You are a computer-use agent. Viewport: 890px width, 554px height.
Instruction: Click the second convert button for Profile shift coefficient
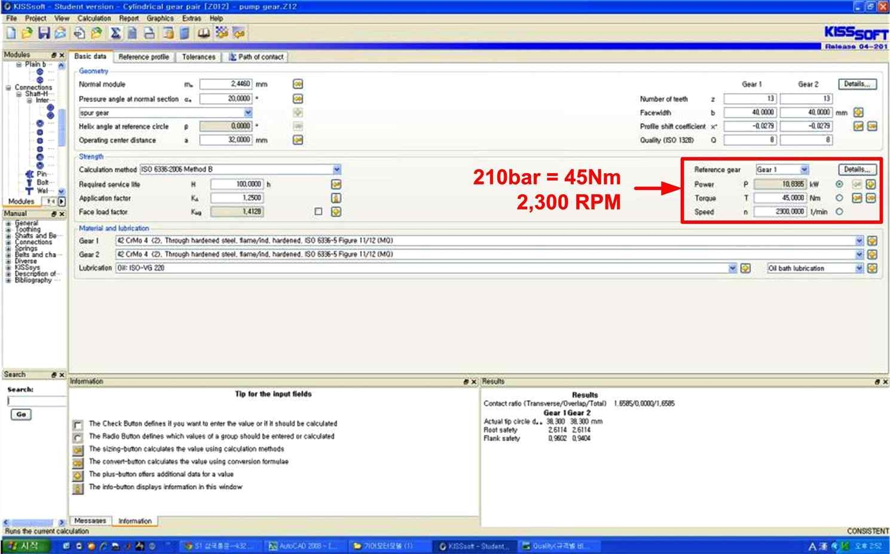[872, 127]
